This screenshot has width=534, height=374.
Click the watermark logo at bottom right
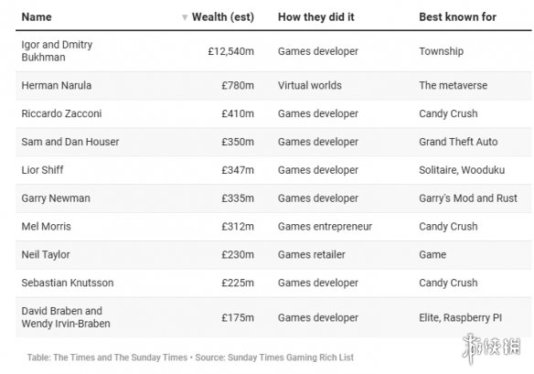(x=492, y=347)
